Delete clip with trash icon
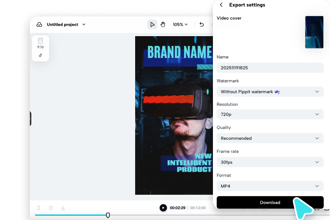The height and width of the screenshot is (220, 330). 51,208
